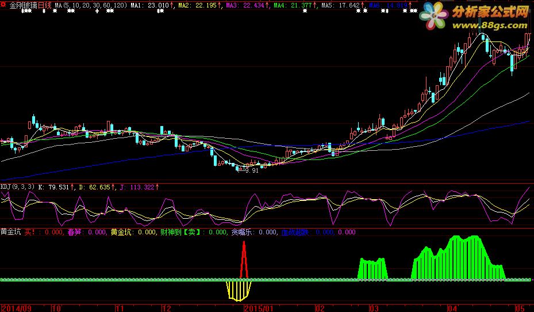This screenshot has width=534, height=312.
Task: Click the blue MA6: 14.819 value
Action: tap(388, 5)
